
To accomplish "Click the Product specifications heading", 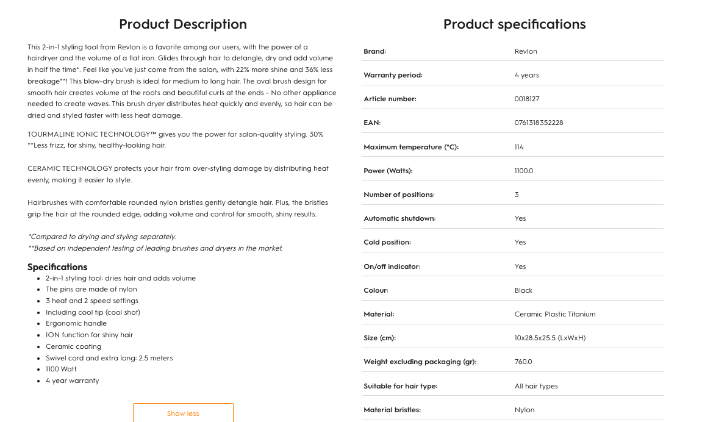I will [514, 24].
